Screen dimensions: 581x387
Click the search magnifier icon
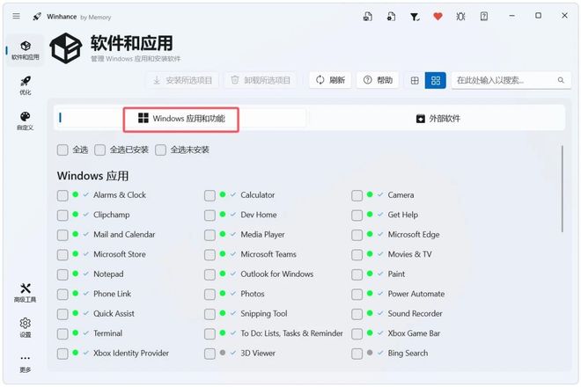click(x=561, y=80)
